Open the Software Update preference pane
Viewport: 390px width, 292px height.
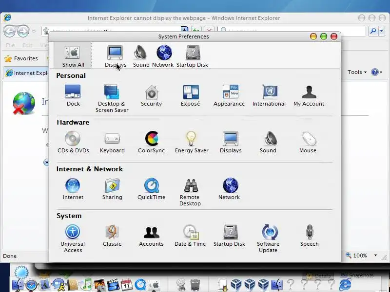pos(268,238)
